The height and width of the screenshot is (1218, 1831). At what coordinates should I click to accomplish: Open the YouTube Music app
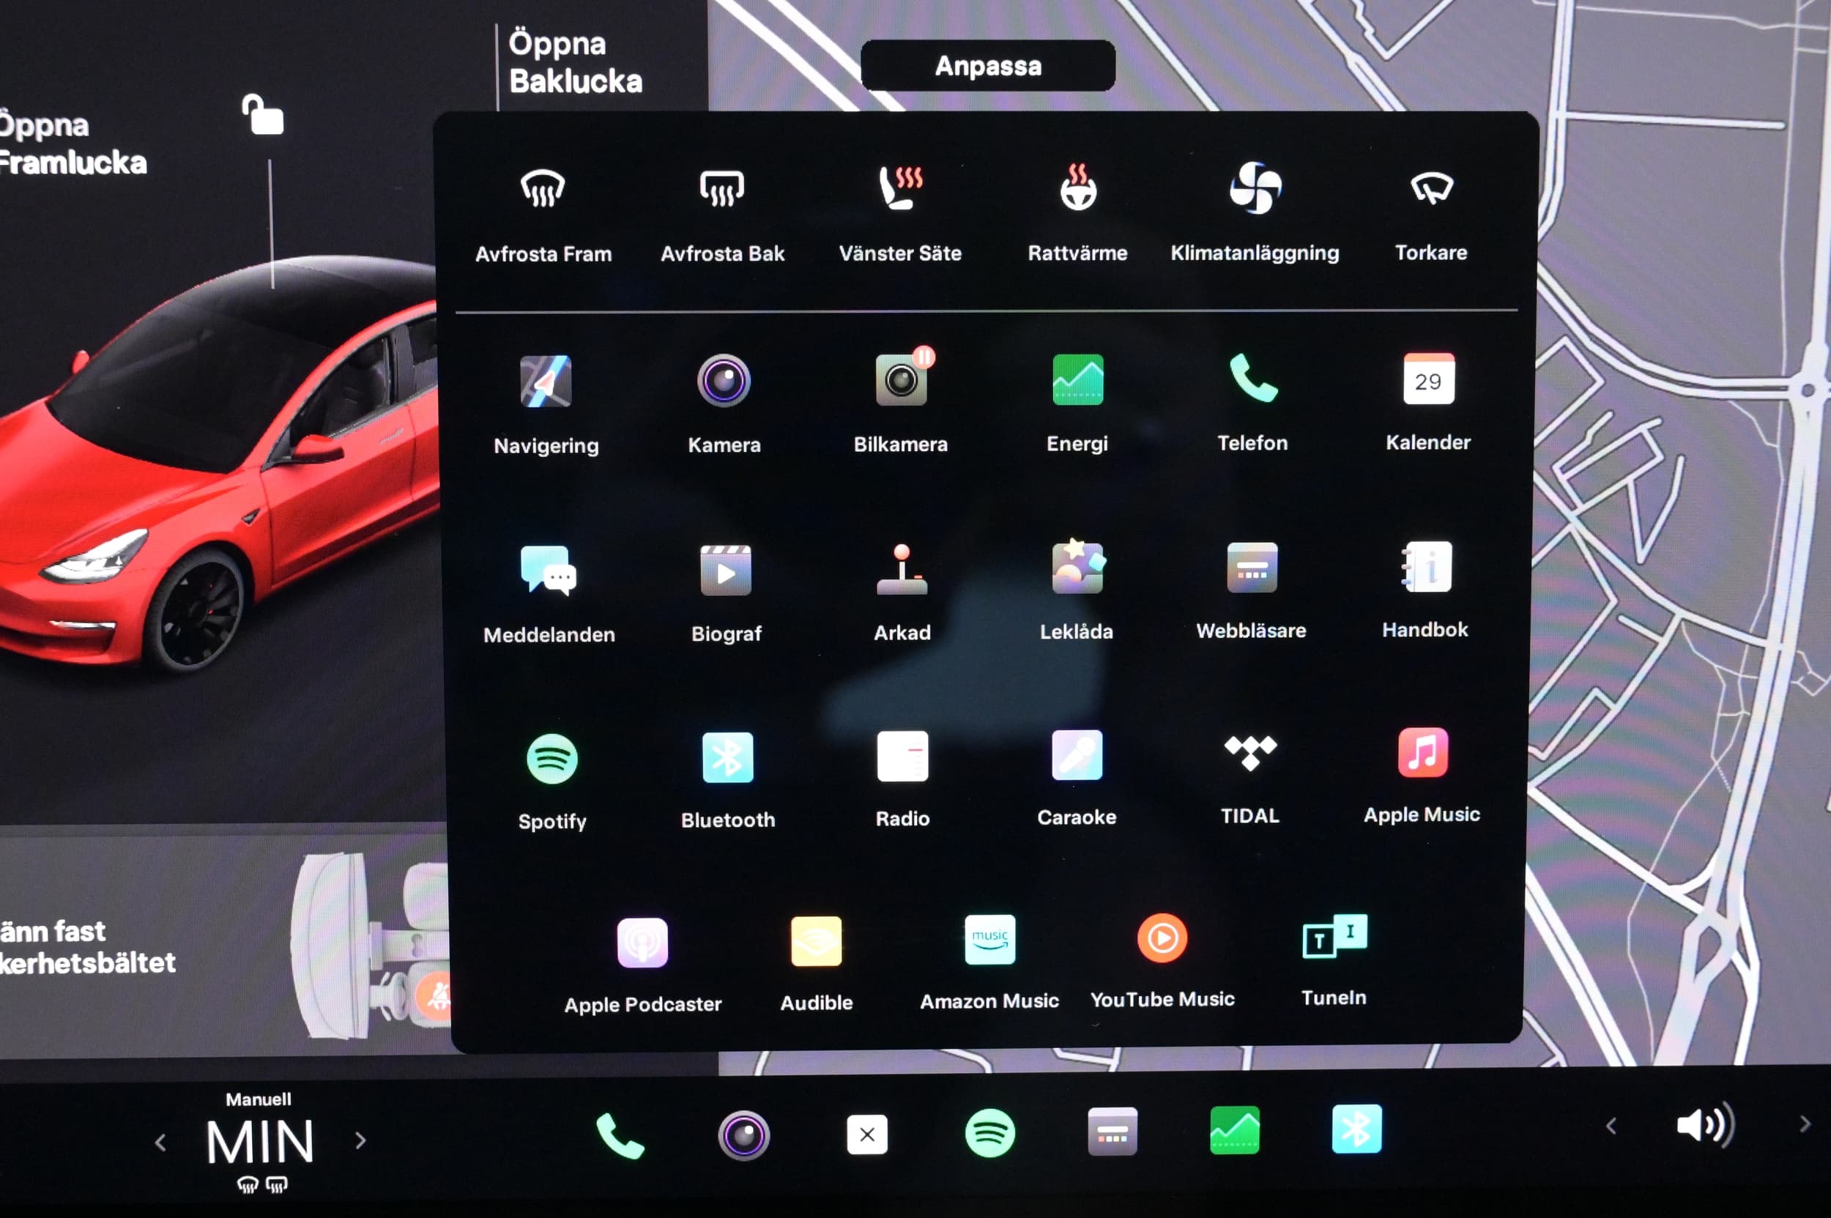point(1162,962)
